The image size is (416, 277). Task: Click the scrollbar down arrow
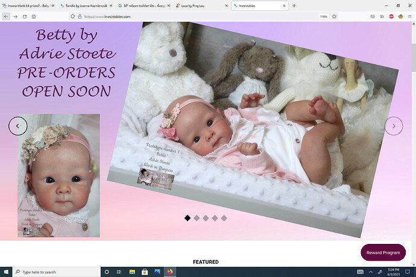[414, 264]
